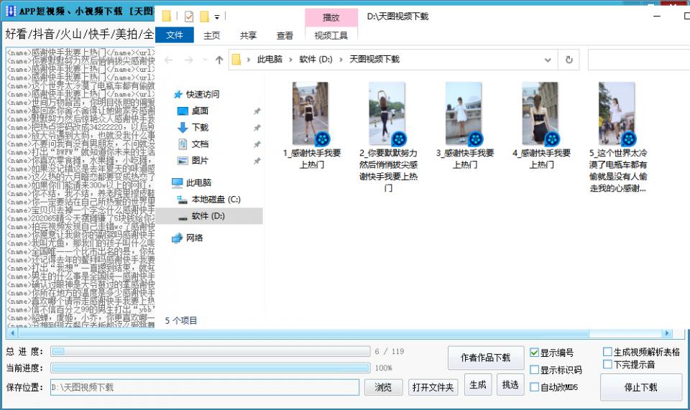690x410 pixels.
Task: Go back with the Explorer back arrow
Action: pyautogui.click(x=168, y=60)
